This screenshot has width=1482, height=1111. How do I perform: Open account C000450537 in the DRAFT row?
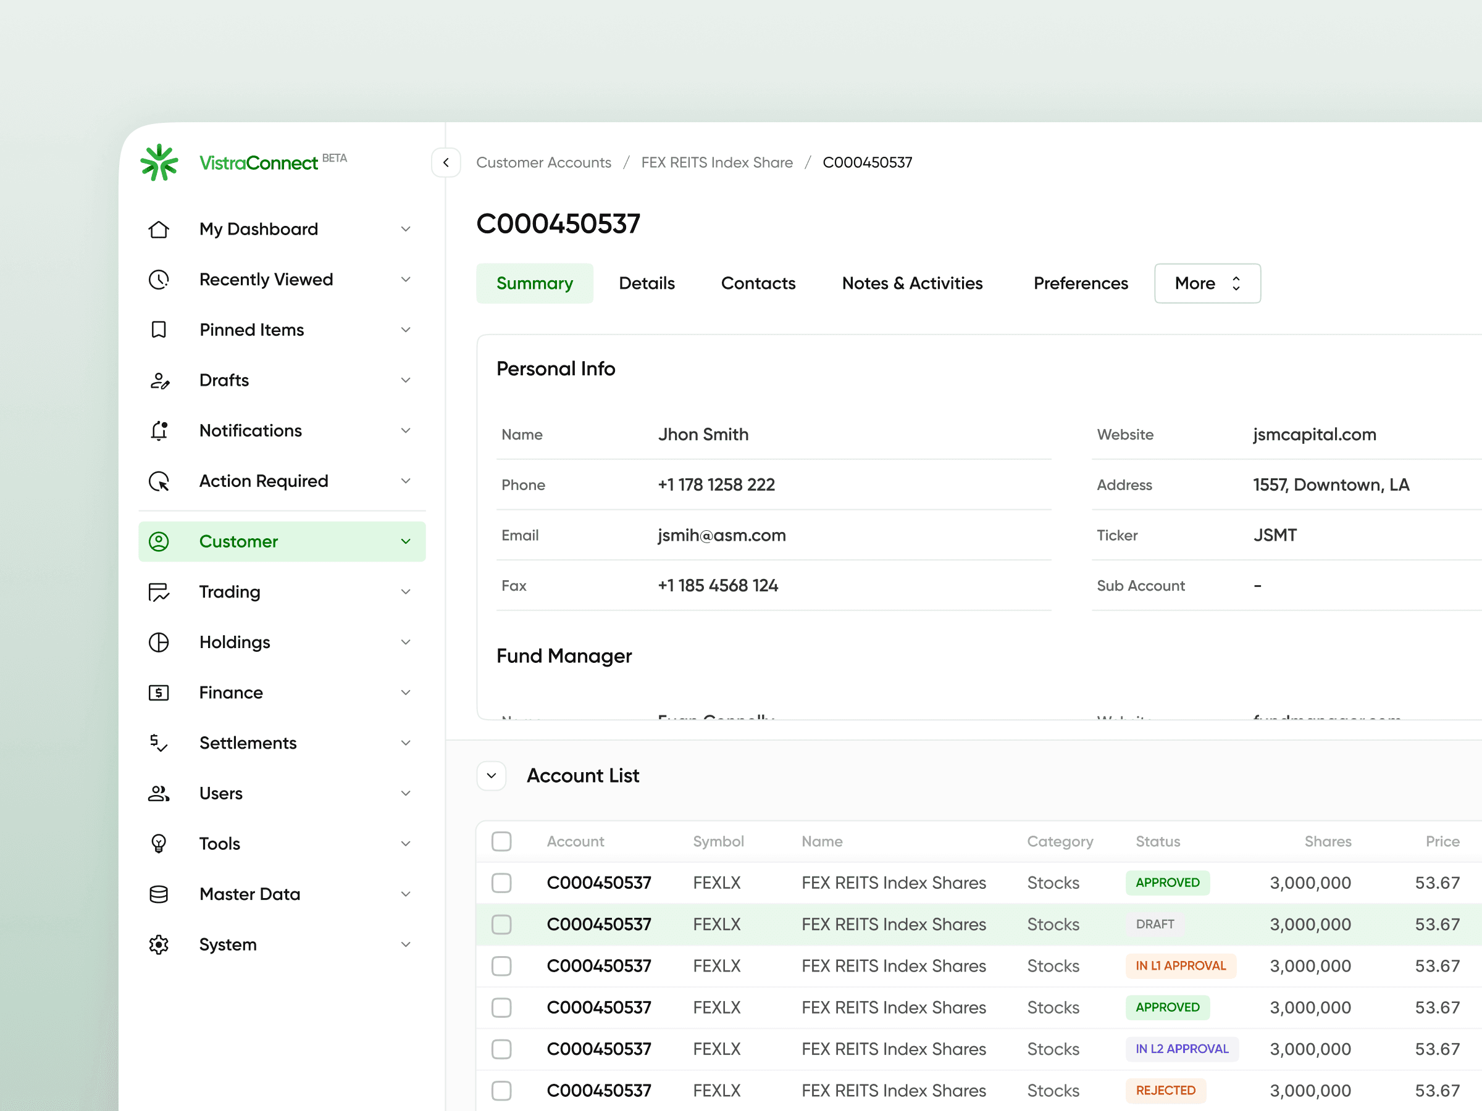(599, 924)
